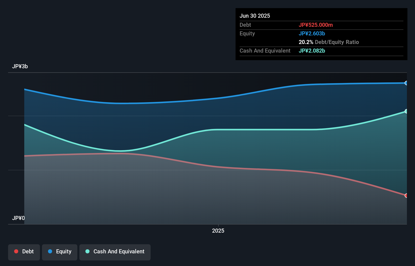Click the blue Equity legend dot
The image size is (415, 266).
point(50,251)
